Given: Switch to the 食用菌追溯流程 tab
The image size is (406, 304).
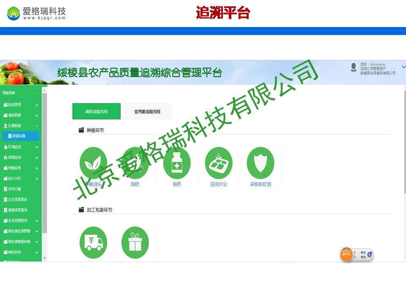Looking at the screenshot, I should click(147, 111).
